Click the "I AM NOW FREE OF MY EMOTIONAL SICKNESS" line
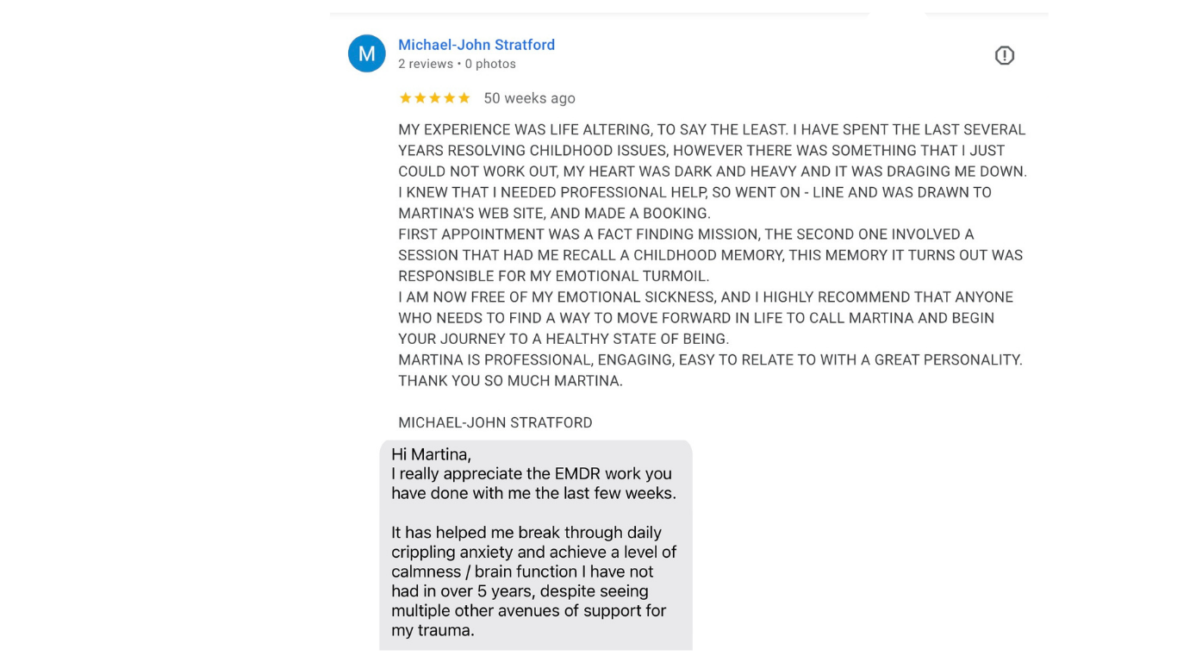The width and height of the screenshot is (1177, 662). click(706, 297)
